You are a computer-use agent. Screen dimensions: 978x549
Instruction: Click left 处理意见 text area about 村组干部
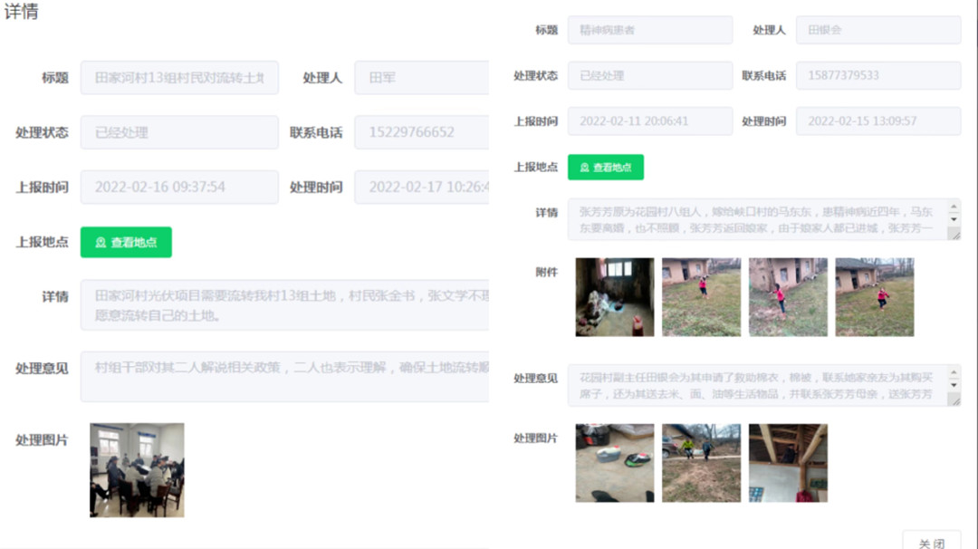pos(284,376)
